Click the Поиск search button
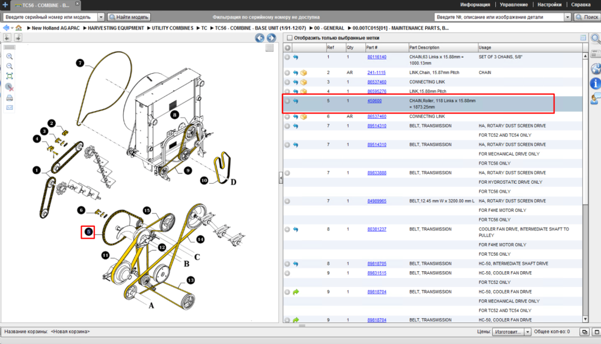The width and height of the screenshot is (601, 344). click(x=587, y=17)
